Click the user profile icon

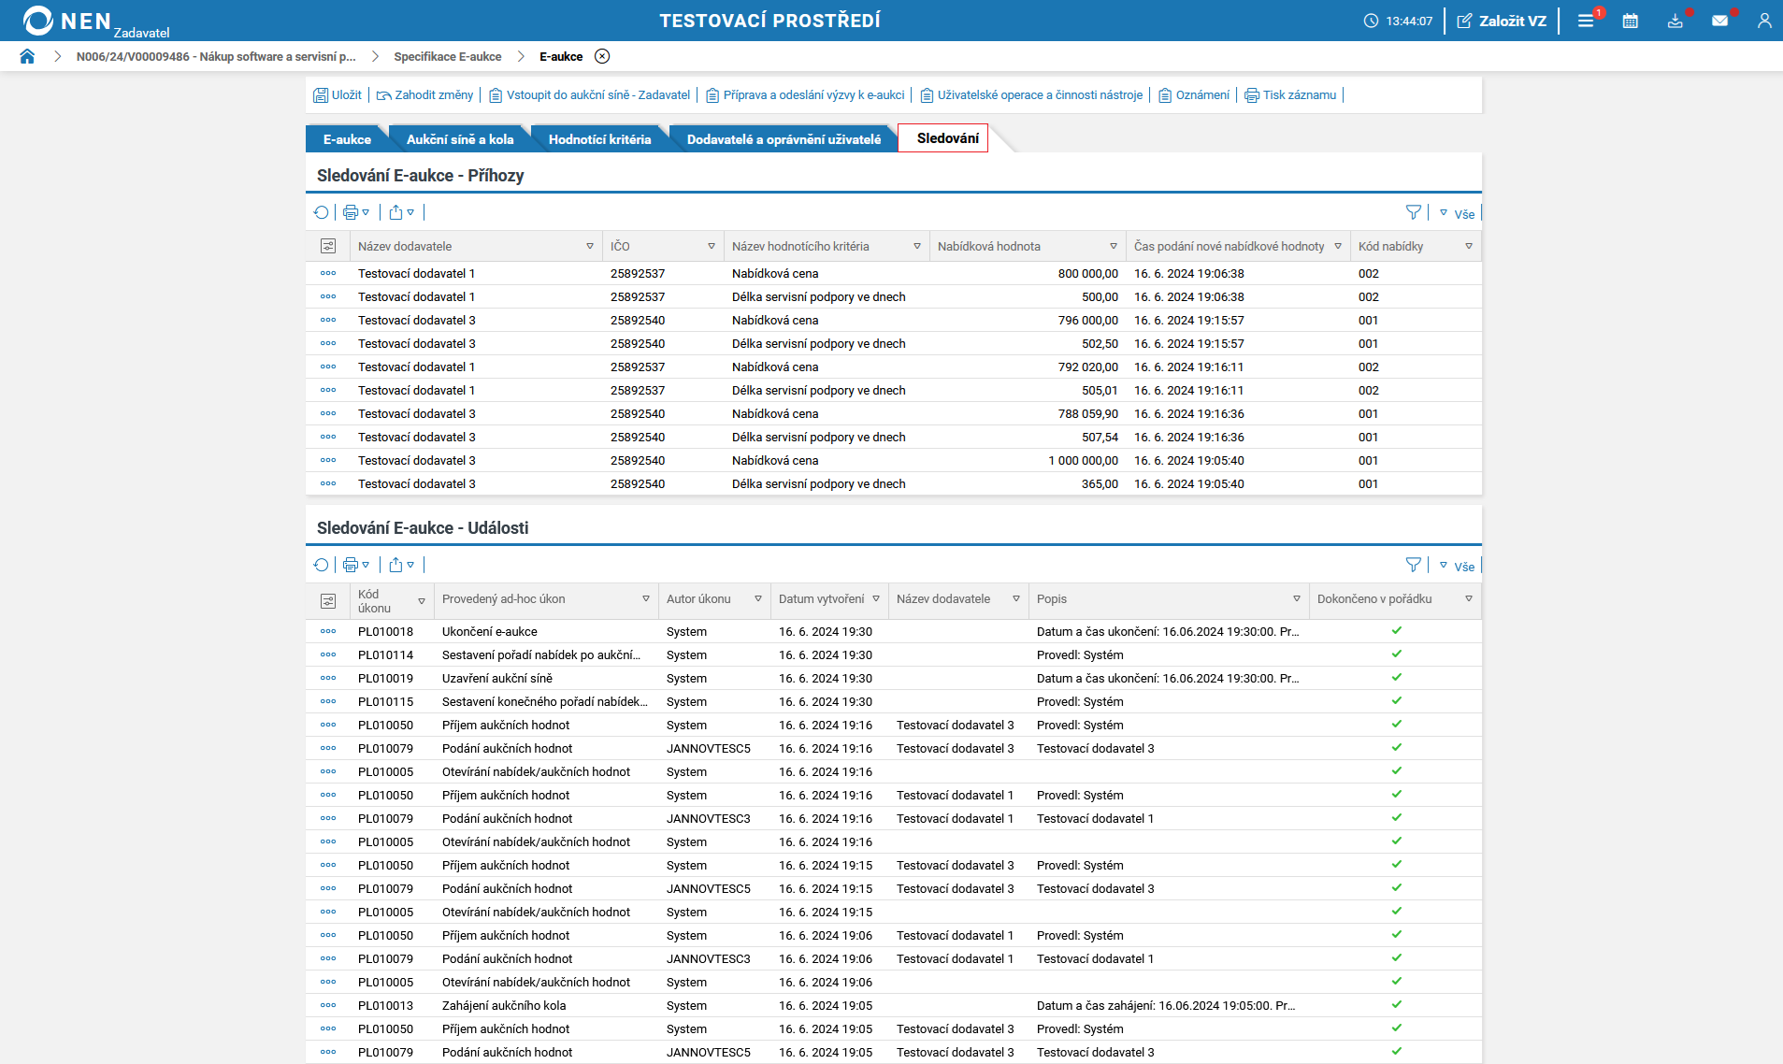tap(1763, 21)
